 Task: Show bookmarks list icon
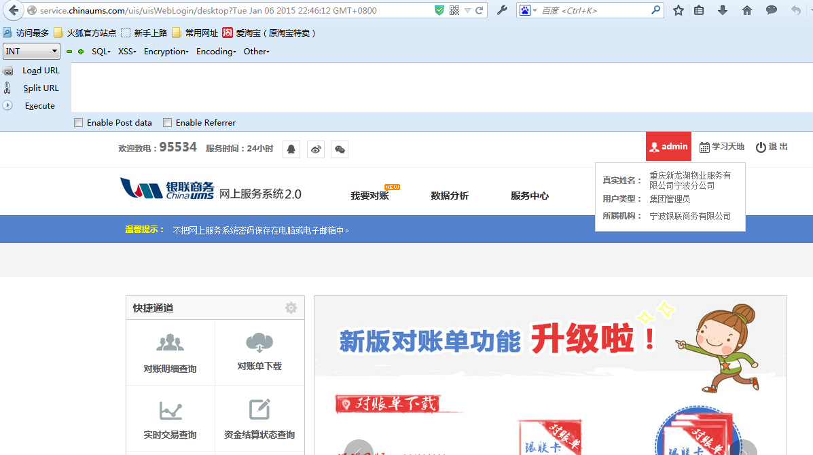click(699, 10)
